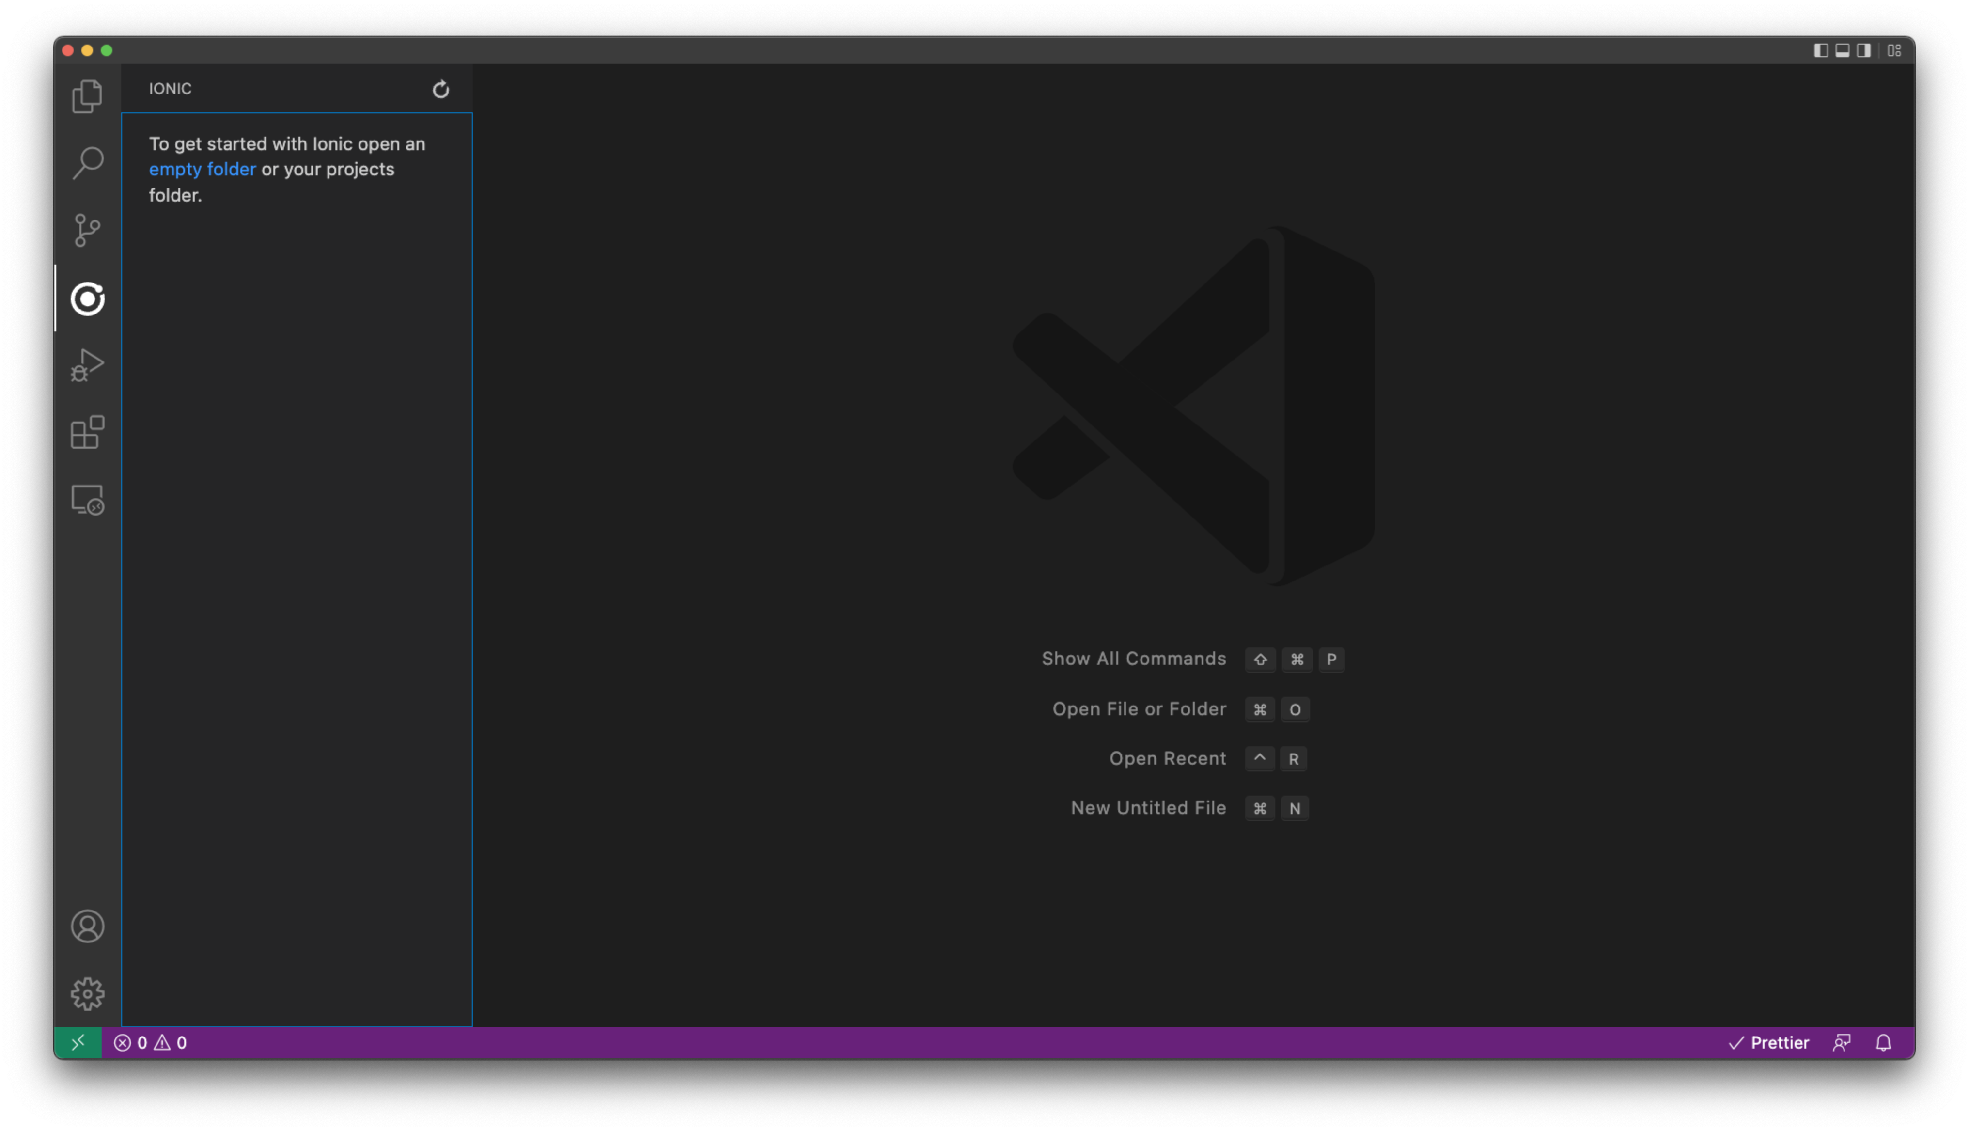1969x1131 pixels.
Task: Open the customize layout menu
Action: click(1894, 50)
